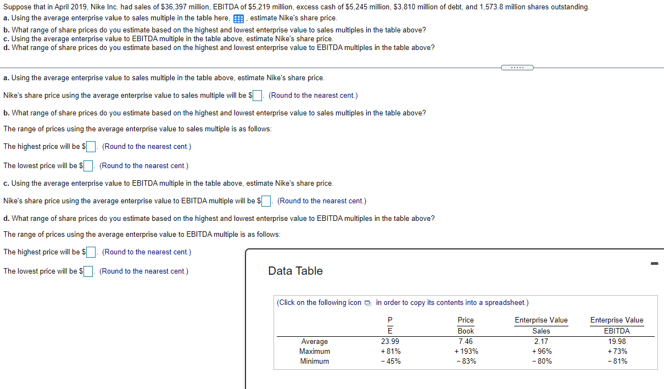This screenshot has height=389, width=664.
Task: Select the -83% minimum Price/Book value
Action: click(x=465, y=361)
